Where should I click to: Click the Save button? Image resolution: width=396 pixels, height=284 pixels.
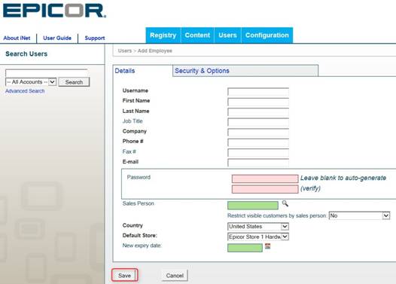pyautogui.click(x=124, y=276)
